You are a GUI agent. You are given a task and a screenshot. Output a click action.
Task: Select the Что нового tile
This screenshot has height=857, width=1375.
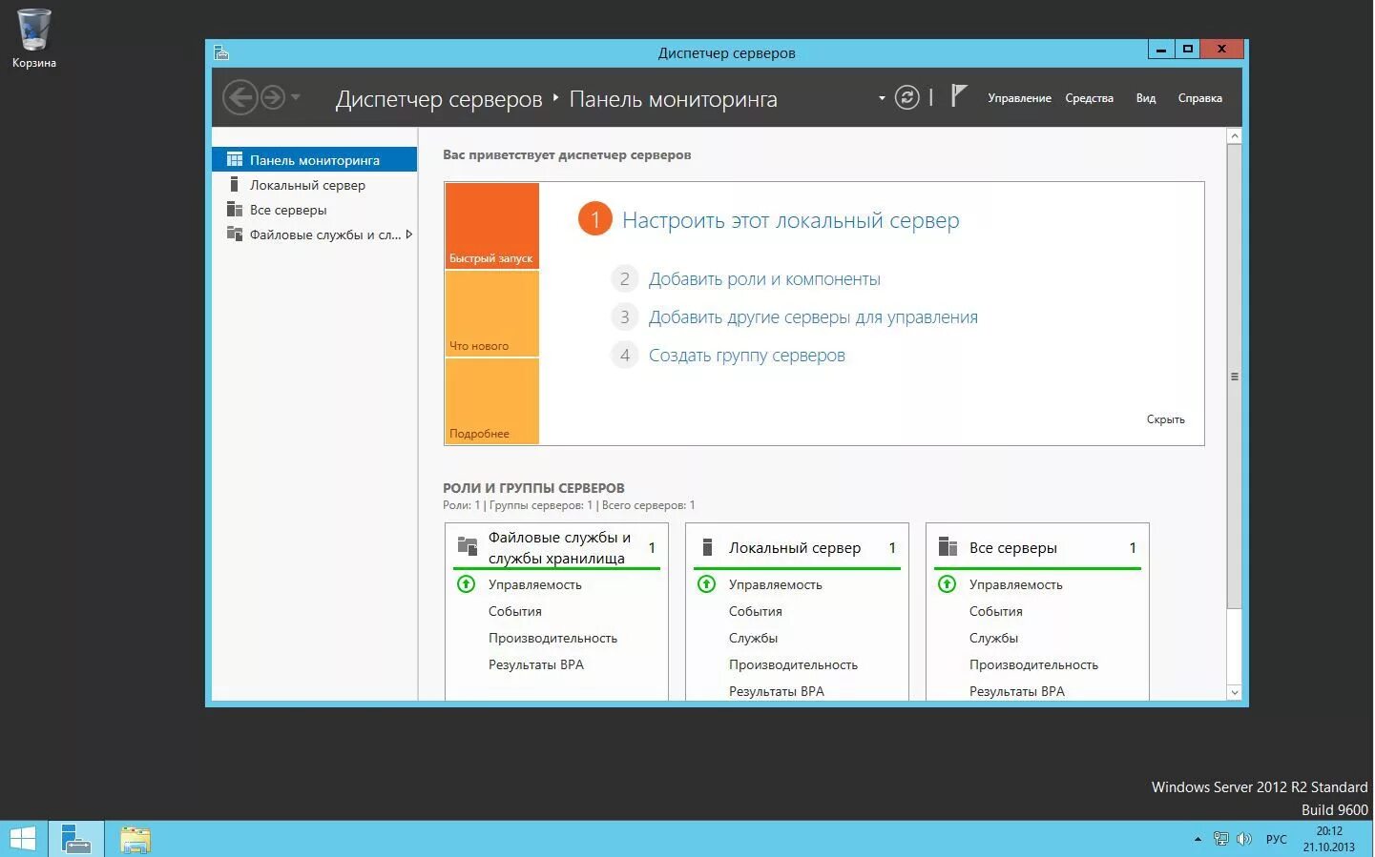click(x=491, y=314)
